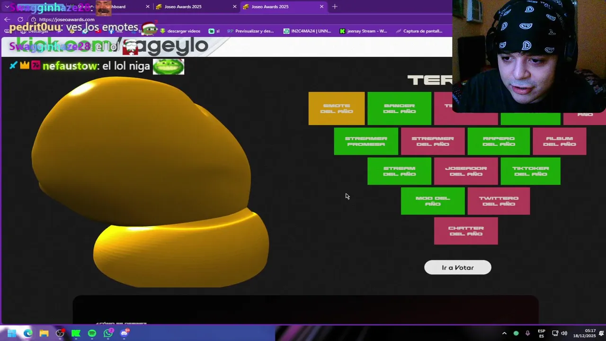
Task: Select the Streamer del Año category
Action: 433,141
